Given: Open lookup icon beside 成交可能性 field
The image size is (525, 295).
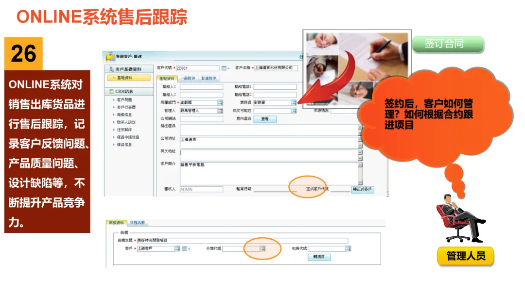Looking at the screenshot, I should tap(294, 111).
